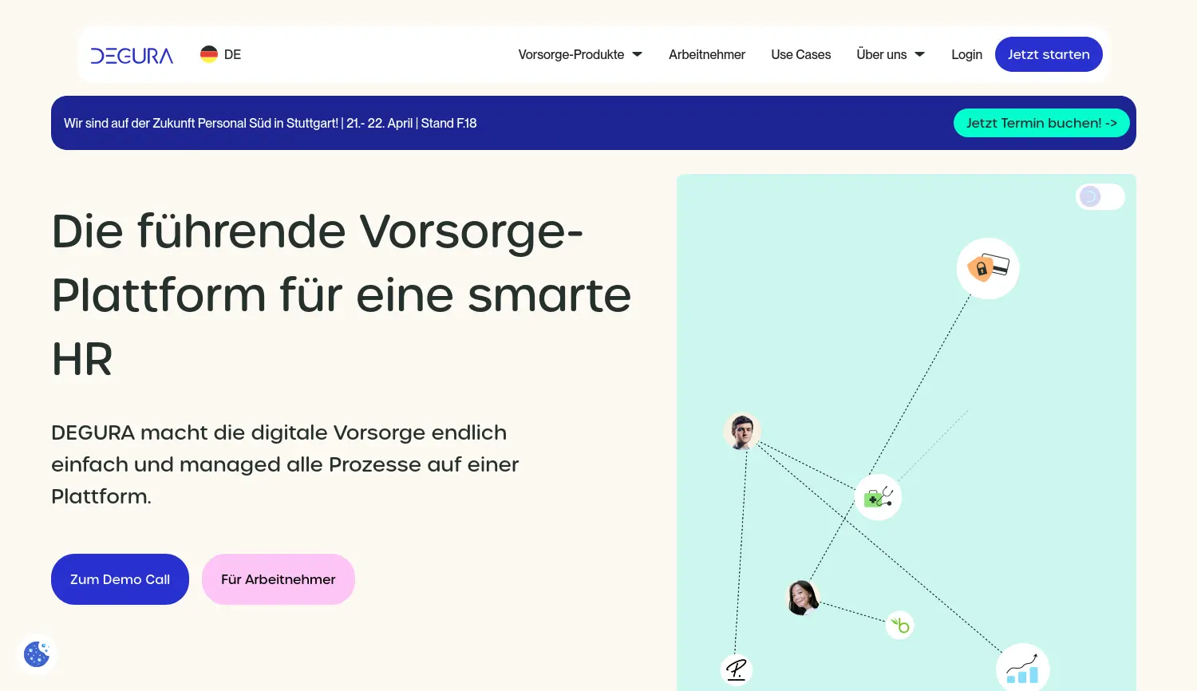Click the signature P icon
Viewport: 1197px width, 691px height.
[x=737, y=669]
